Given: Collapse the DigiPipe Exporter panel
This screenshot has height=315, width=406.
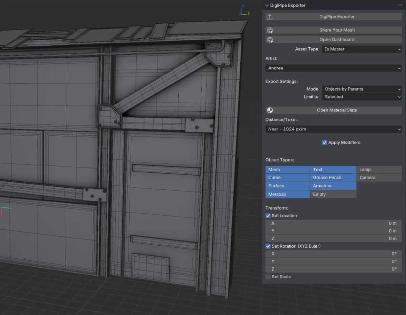Looking at the screenshot, I should click(267, 5).
